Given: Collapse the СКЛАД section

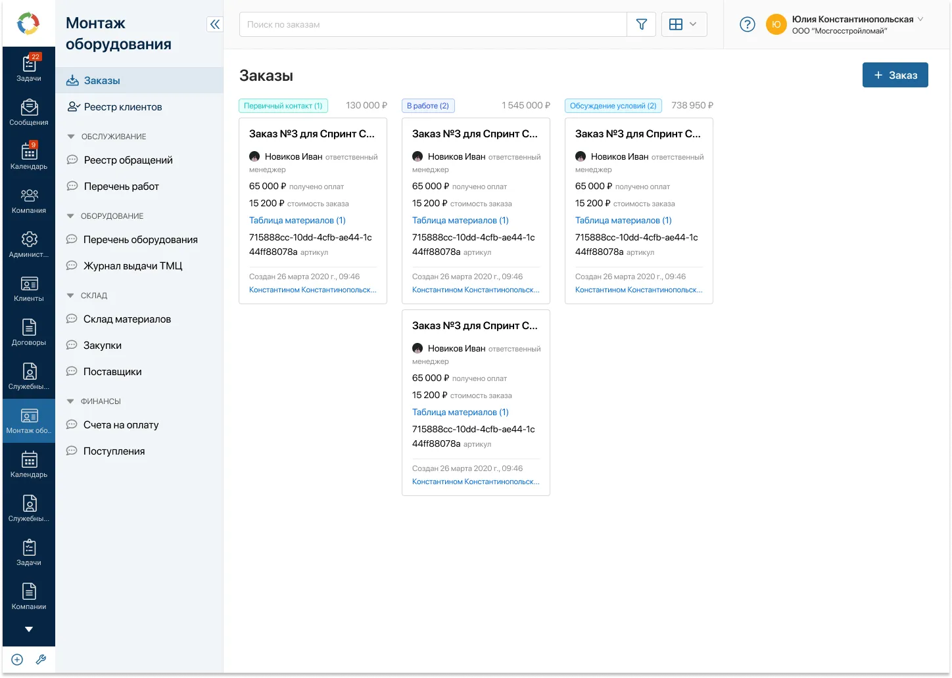Looking at the screenshot, I should pos(71,296).
